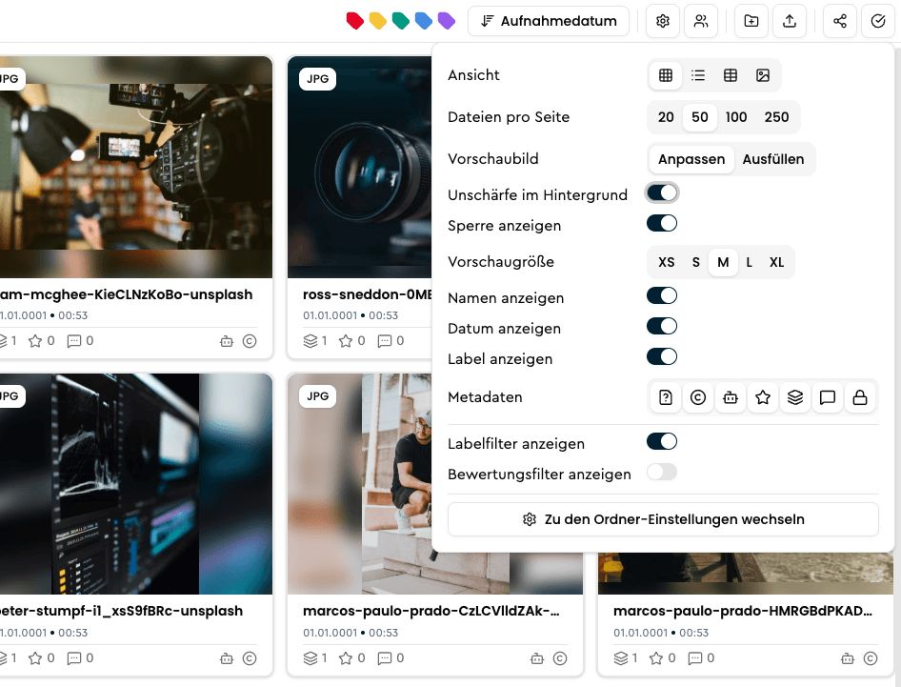Filter by the blue label tag
The height and width of the screenshot is (687, 901).
pyautogui.click(x=424, y=21)
